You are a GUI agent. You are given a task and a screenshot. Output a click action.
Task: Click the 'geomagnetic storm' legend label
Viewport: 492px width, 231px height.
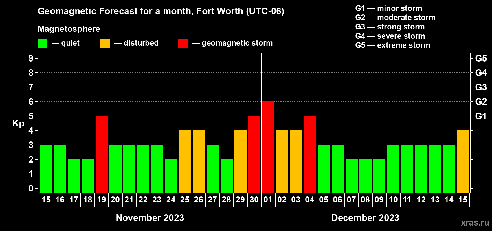pos(237,43)
